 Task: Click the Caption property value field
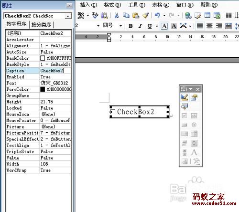(x=55, y=71)
